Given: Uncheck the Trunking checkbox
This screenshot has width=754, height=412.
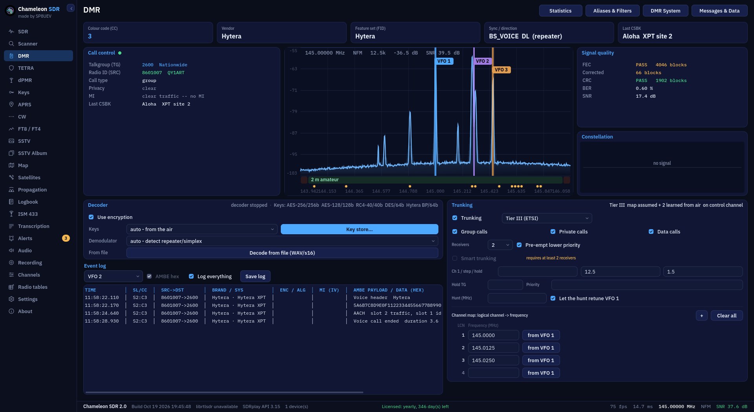Looking at the screenshot, I should [455, 218].
